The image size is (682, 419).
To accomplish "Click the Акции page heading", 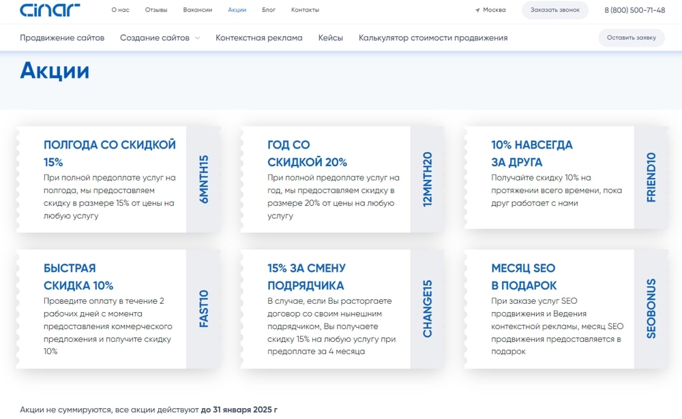I will (55, 70).
